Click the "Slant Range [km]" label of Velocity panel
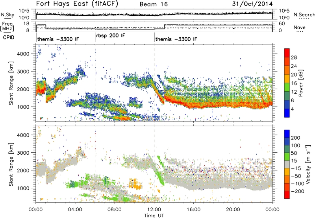 (11, 164)
